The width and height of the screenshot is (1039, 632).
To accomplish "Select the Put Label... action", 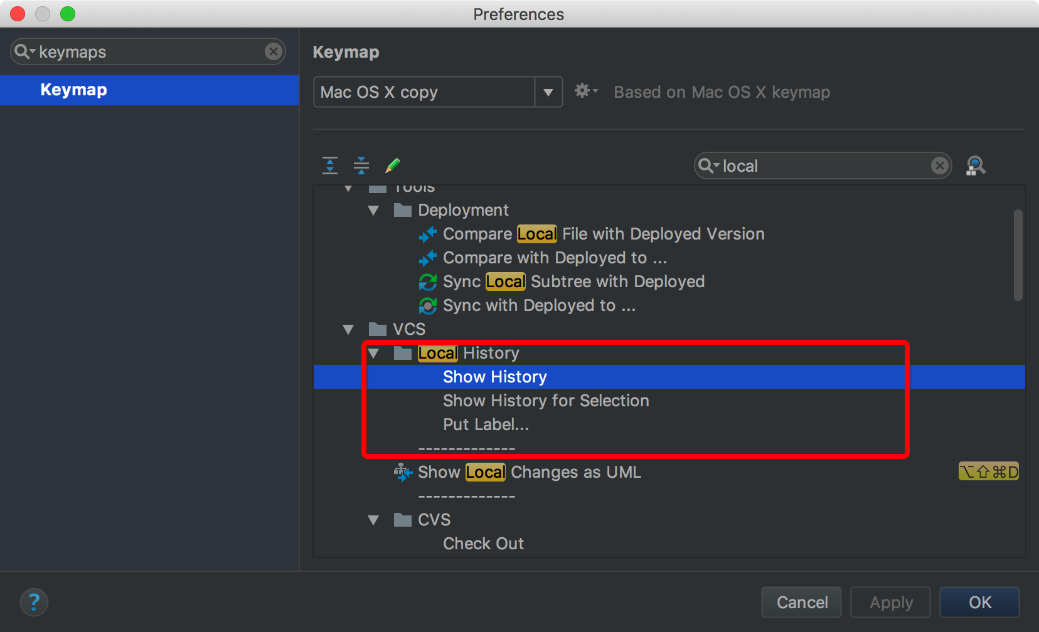I will click(x=669, y=424).
